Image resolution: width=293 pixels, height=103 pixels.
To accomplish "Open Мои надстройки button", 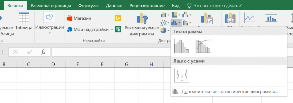I will tap(88, 29).
